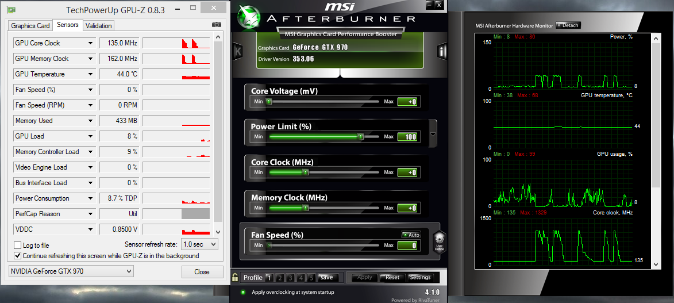Click the Power Limit 100 value field
674x303 pixels.
[x=407, y=137]
